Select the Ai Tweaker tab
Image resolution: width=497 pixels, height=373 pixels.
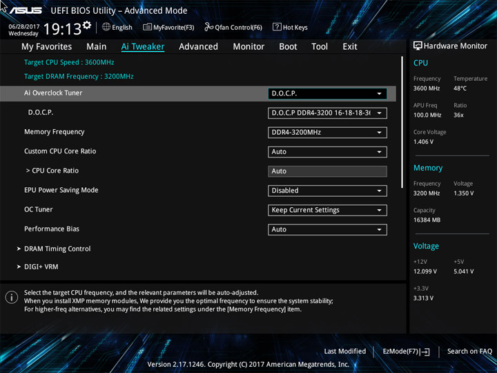tap(143, 47)
